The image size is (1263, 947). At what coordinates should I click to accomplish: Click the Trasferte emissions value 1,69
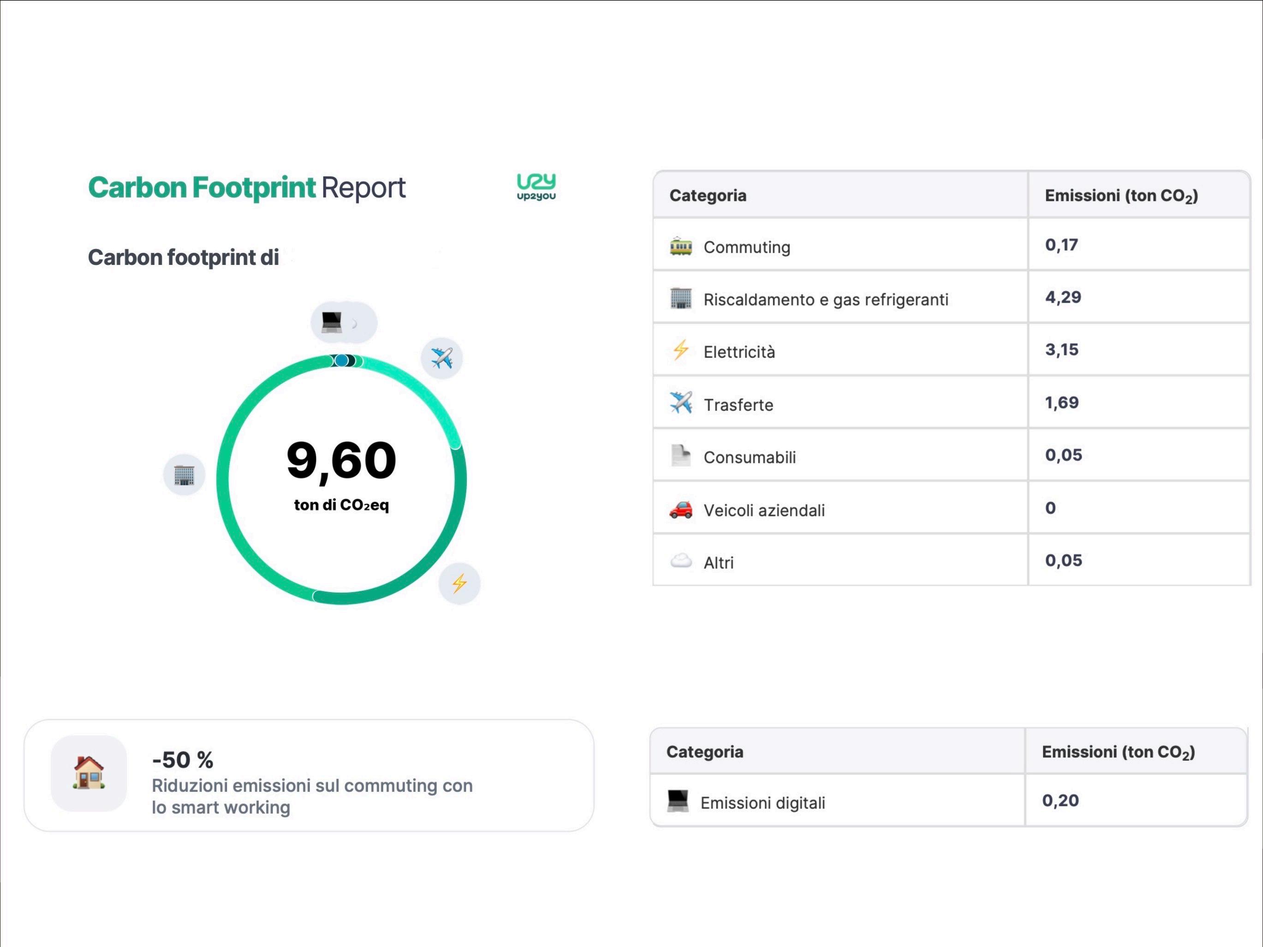coord(1061,403)
